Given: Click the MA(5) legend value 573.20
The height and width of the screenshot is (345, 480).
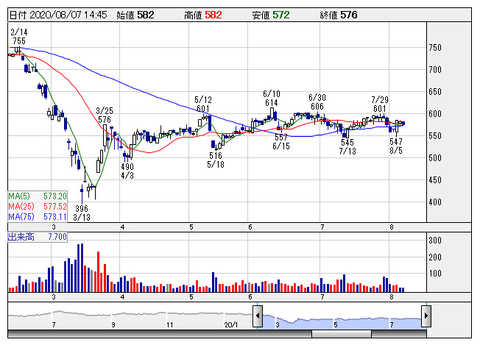Looking at the screenshot, I should pos(54,196).
